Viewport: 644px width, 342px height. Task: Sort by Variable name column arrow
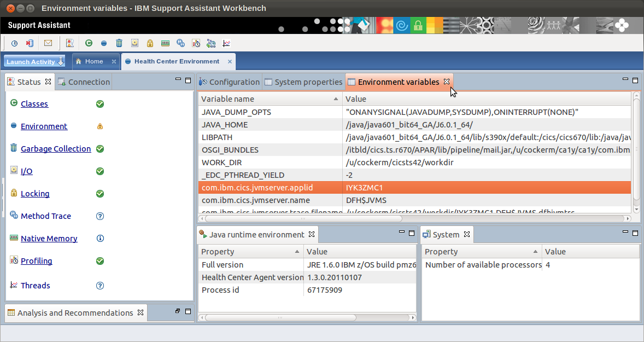point(336,99)
